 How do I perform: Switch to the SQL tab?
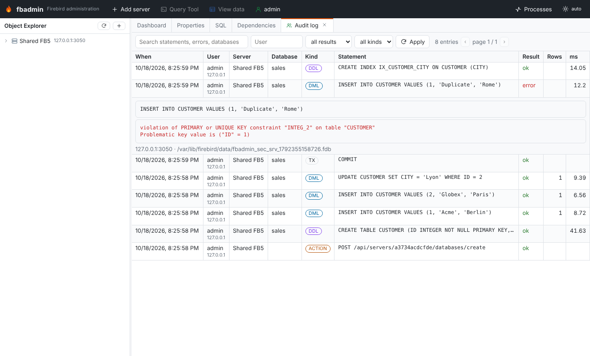[221, 25]
